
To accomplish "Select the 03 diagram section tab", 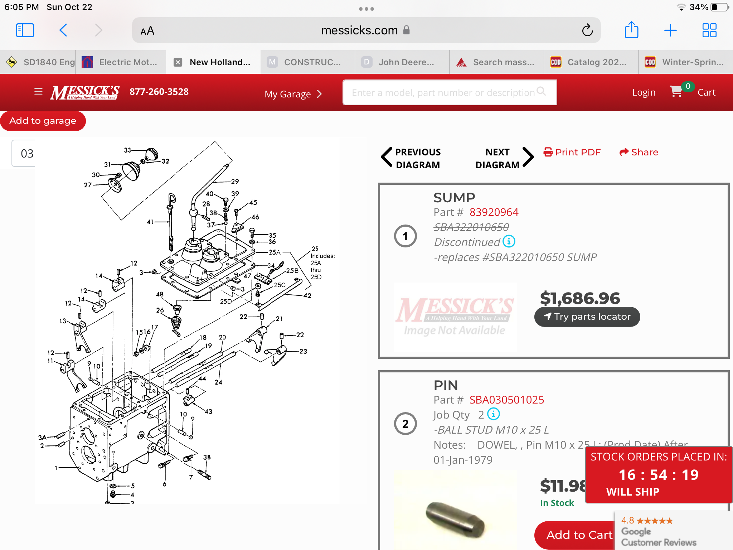I will coord(24,154).
